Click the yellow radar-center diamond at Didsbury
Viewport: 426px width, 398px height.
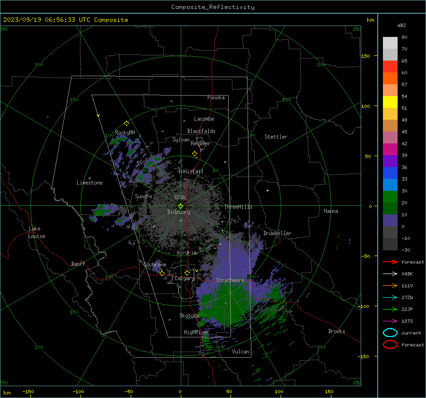180,206
